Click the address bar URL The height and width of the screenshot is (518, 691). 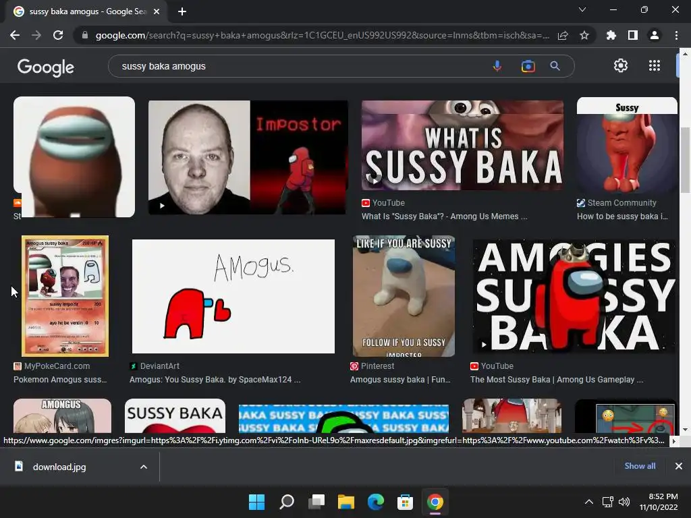tap(322, 35)
